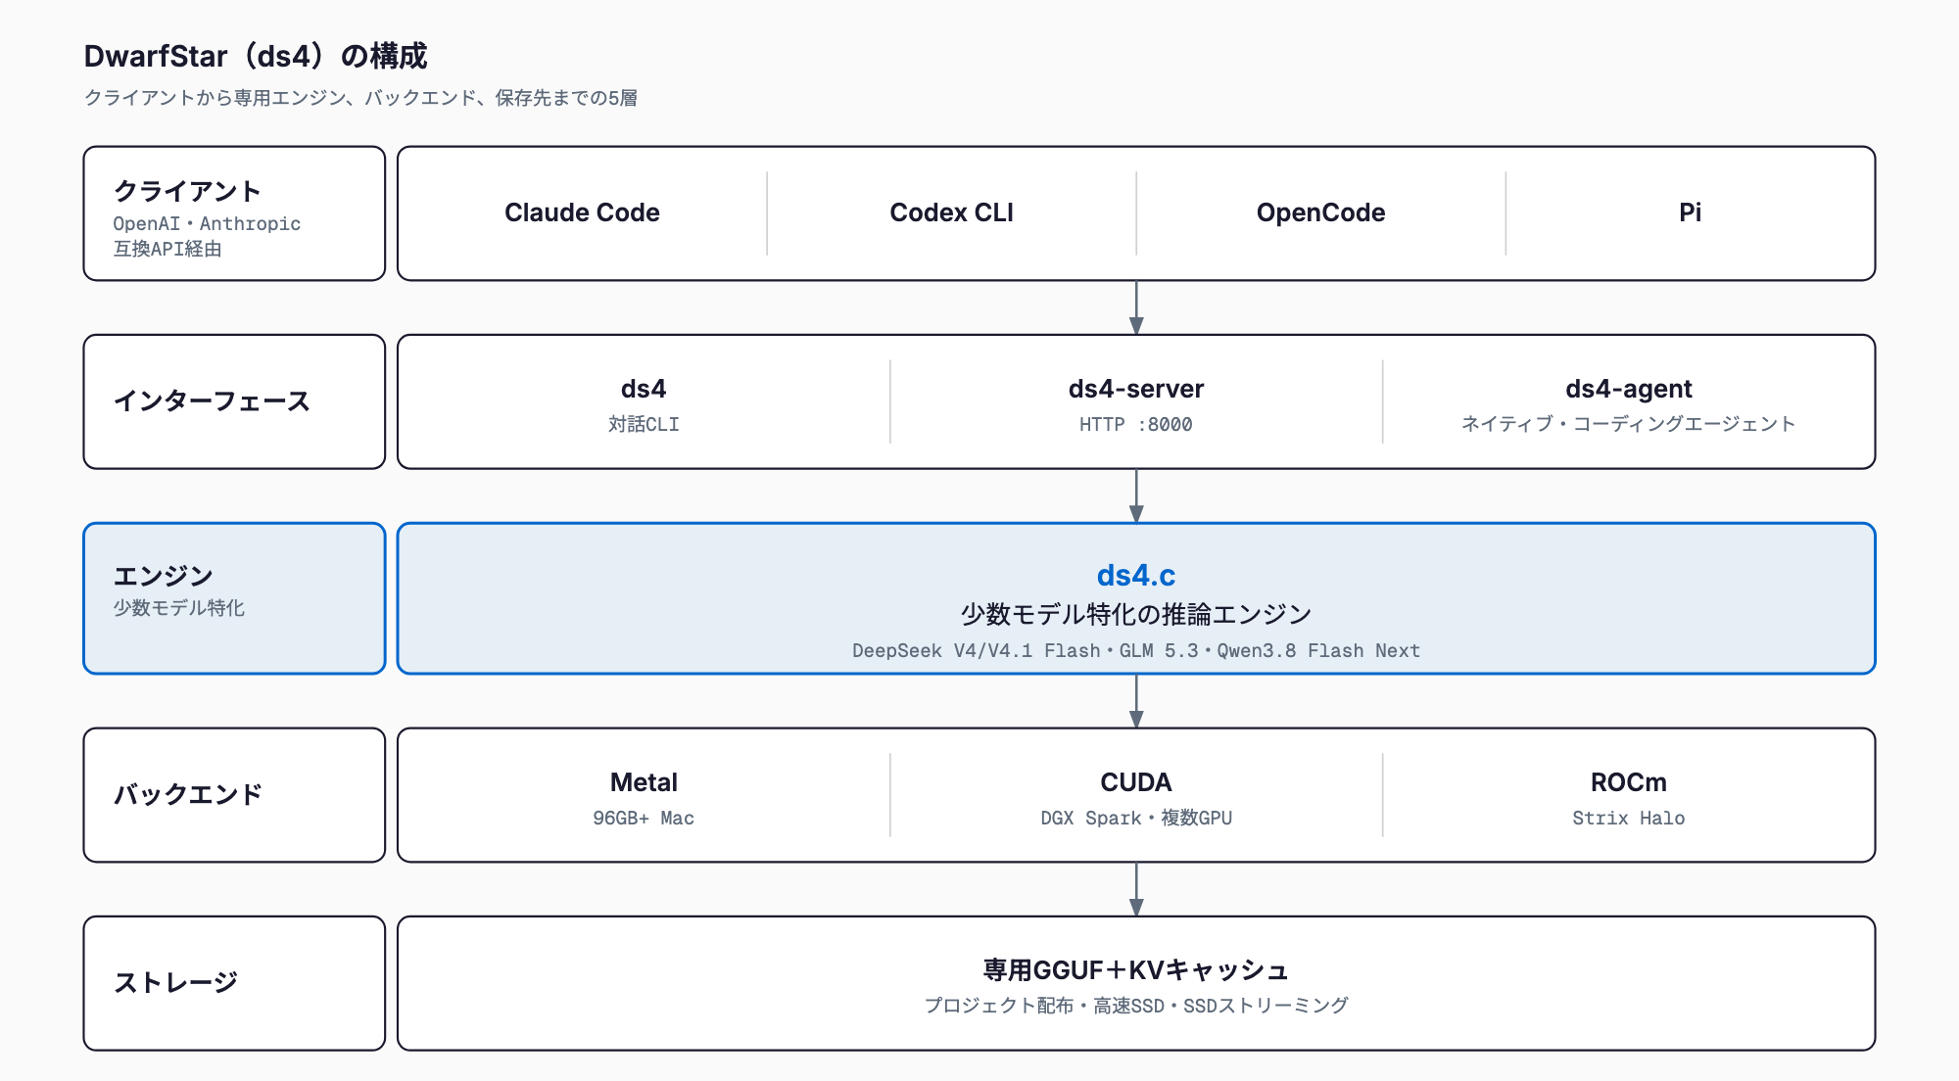Select the "クライアント" layer label box
This screenshot has width=1959, height=1081.
[x=234, y=213]
